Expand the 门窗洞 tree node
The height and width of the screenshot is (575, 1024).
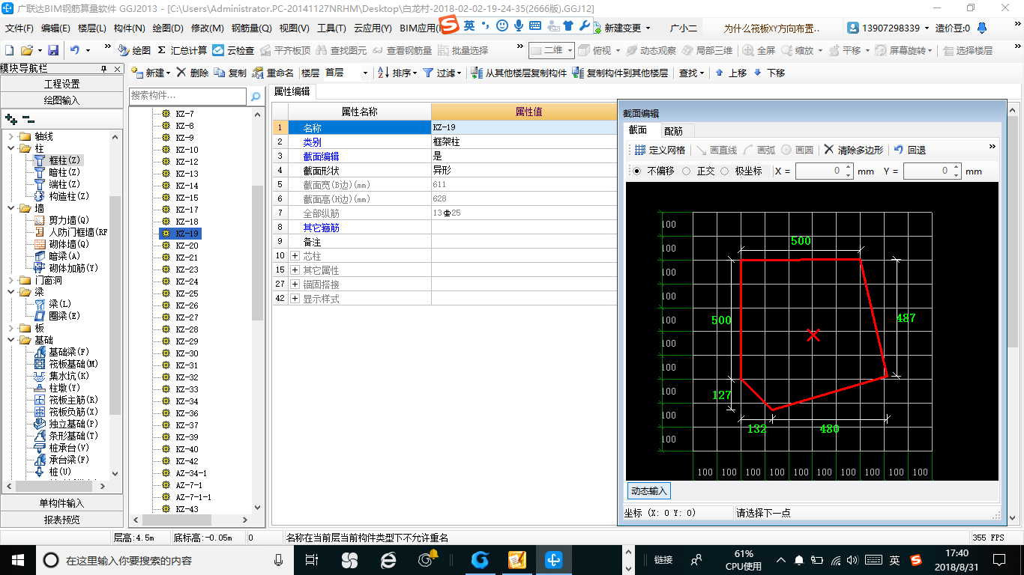[11, 280]
